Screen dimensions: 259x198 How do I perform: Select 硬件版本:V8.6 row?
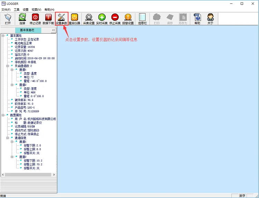point(24,100)
